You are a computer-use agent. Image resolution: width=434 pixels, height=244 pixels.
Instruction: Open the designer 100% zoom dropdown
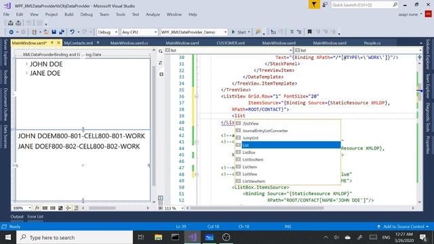point(22,208)
